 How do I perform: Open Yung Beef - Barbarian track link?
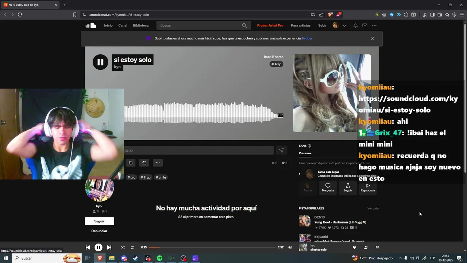pyautogui.click(x=340, y=222)
